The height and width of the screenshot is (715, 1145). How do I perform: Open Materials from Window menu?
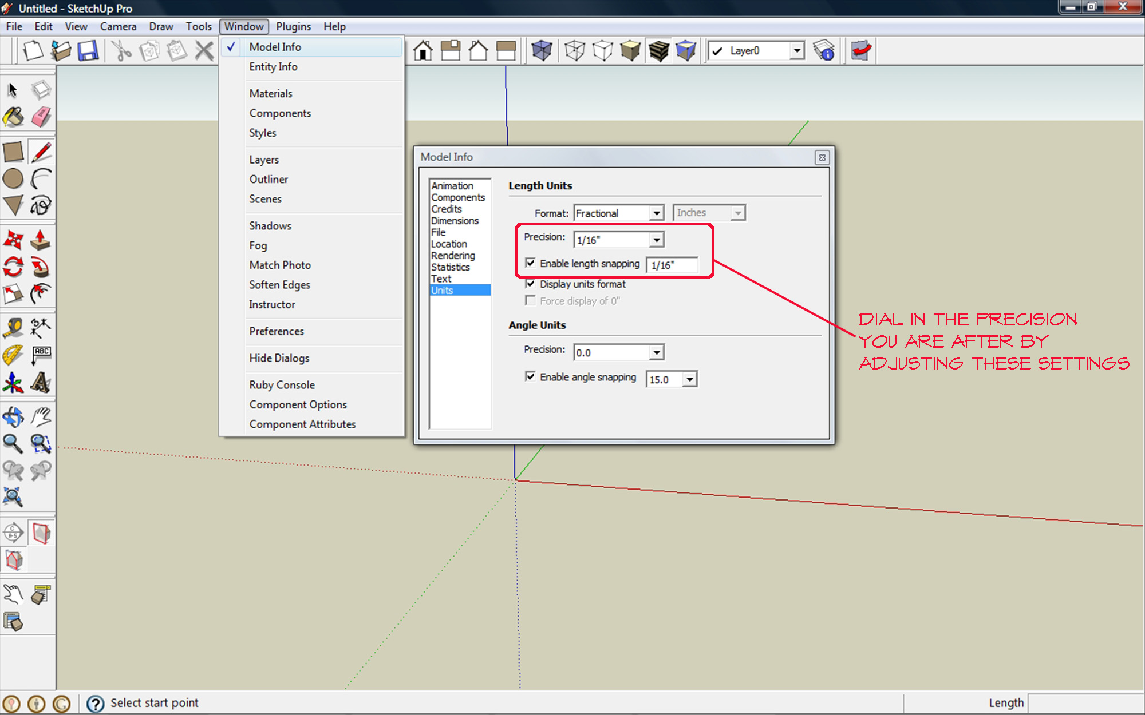(x=313, y=93)
